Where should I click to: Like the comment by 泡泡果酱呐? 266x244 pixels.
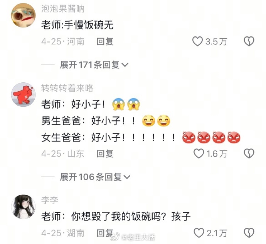coord(197,41)
